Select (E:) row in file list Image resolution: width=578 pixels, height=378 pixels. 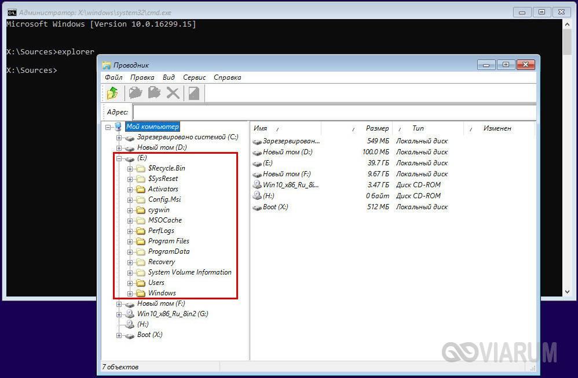350,163
